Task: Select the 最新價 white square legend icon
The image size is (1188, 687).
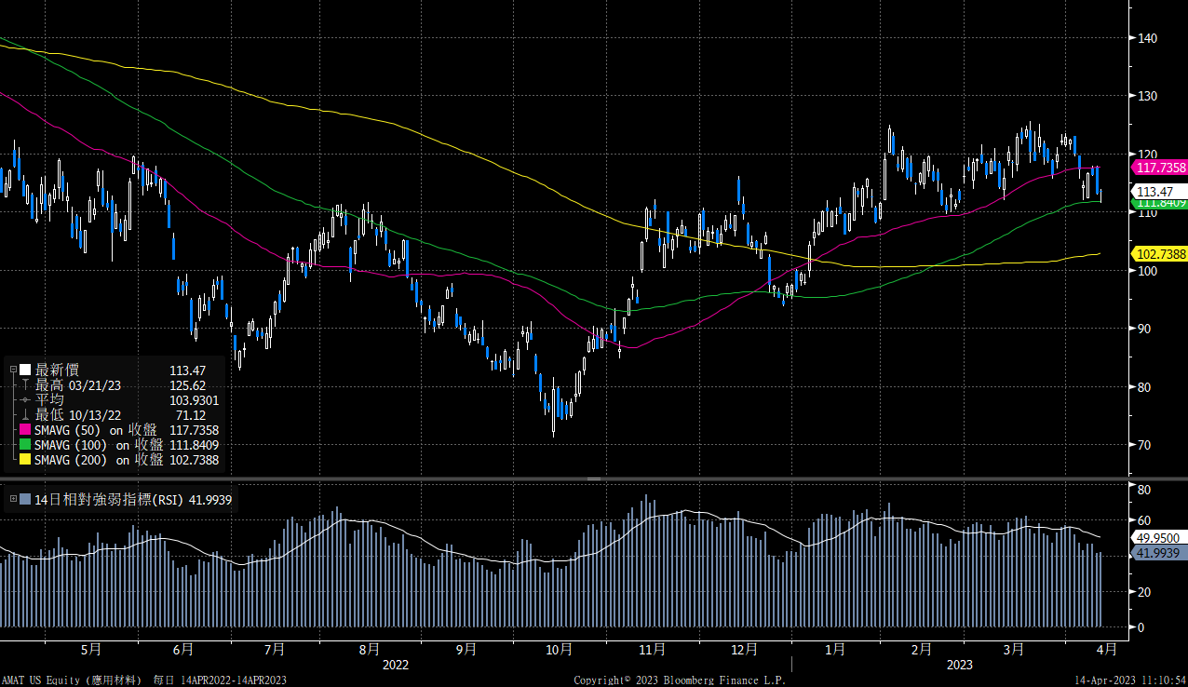Action: (x=24, y=369)
